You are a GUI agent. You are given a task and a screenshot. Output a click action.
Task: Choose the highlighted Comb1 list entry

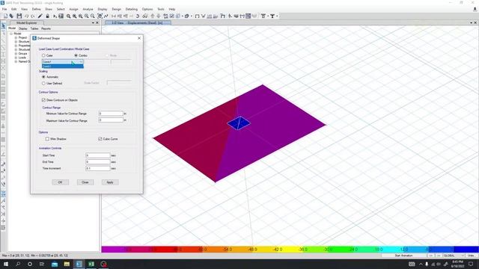(x=63, y=67)
